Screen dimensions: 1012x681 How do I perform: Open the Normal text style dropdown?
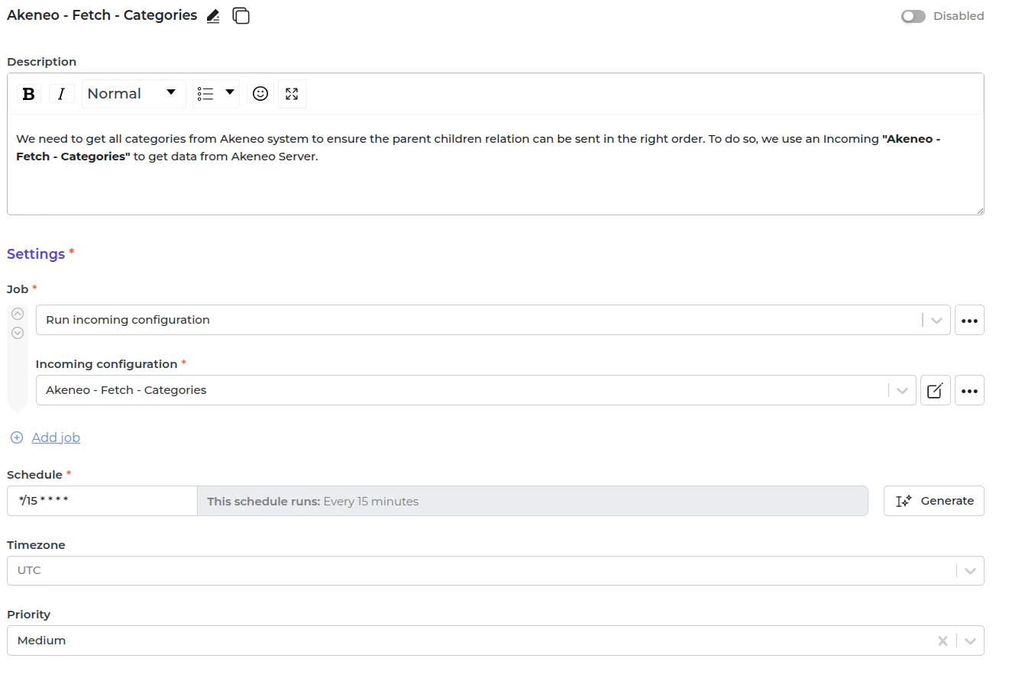134,93
